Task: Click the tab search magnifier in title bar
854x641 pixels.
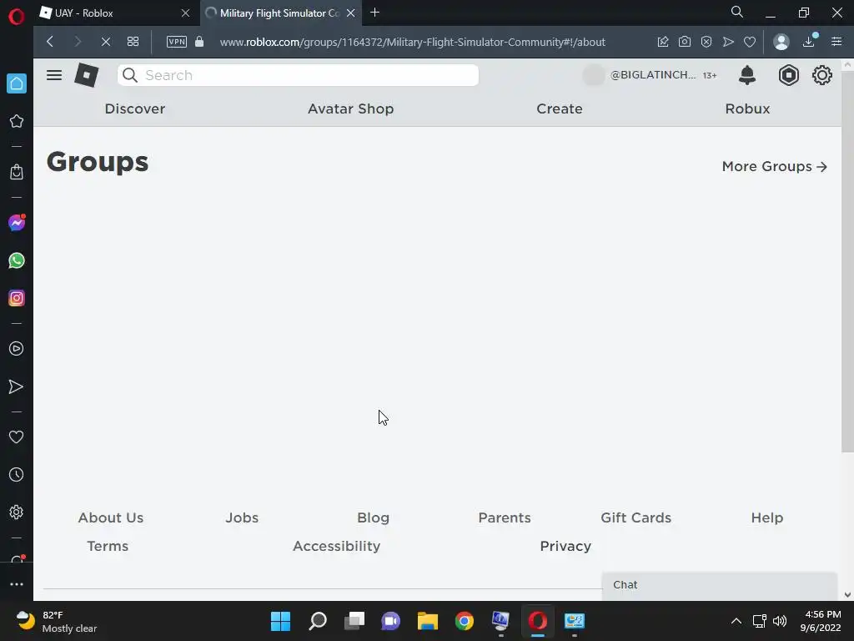Action: 737,12
